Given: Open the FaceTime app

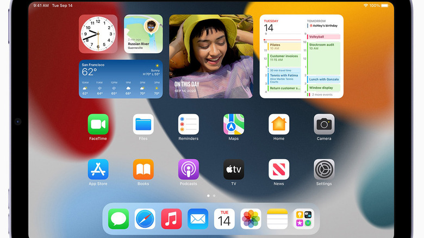Looking at the screenshot, I should [x=98, y=124].
